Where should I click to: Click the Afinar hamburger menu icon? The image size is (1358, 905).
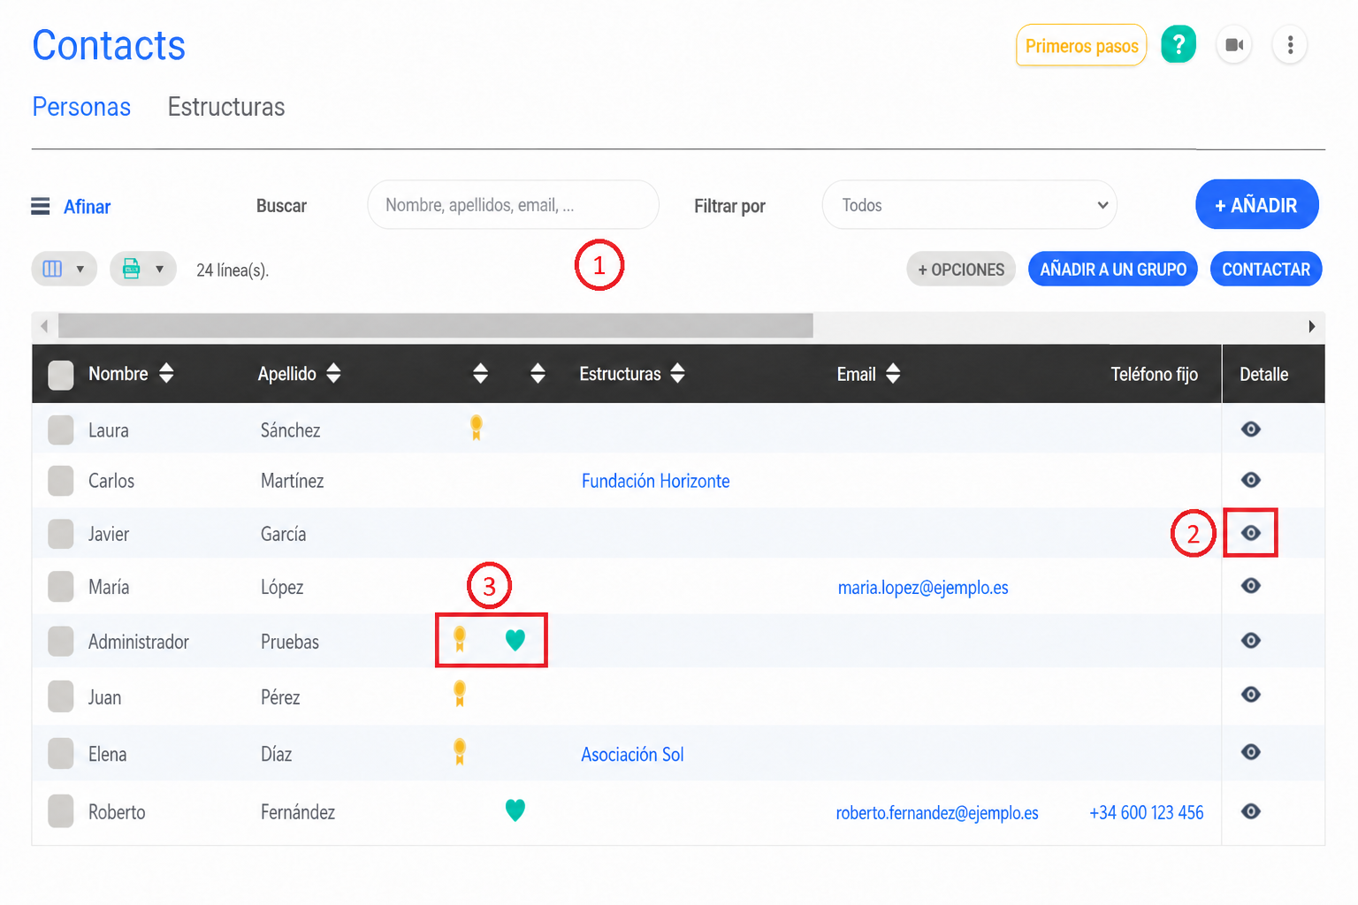point(41,206)
